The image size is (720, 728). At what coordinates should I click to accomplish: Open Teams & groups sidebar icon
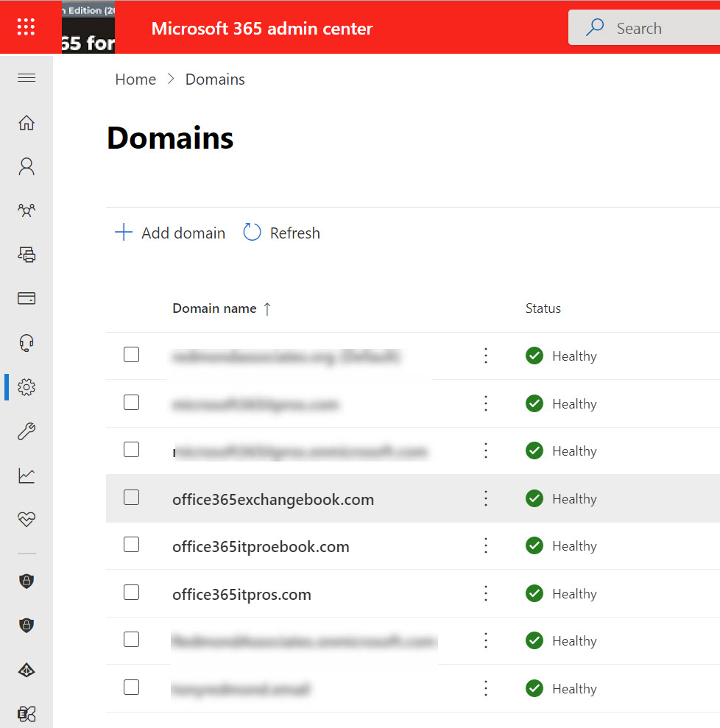pos(27,211)
